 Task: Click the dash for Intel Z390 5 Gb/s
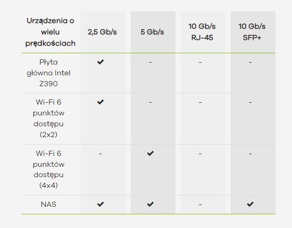[x=150, y=62]
